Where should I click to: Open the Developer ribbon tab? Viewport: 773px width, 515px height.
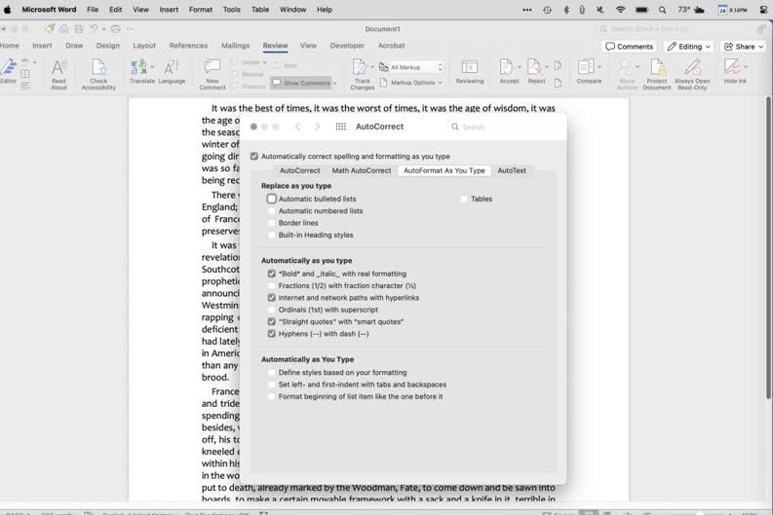[x=347, y=46]
